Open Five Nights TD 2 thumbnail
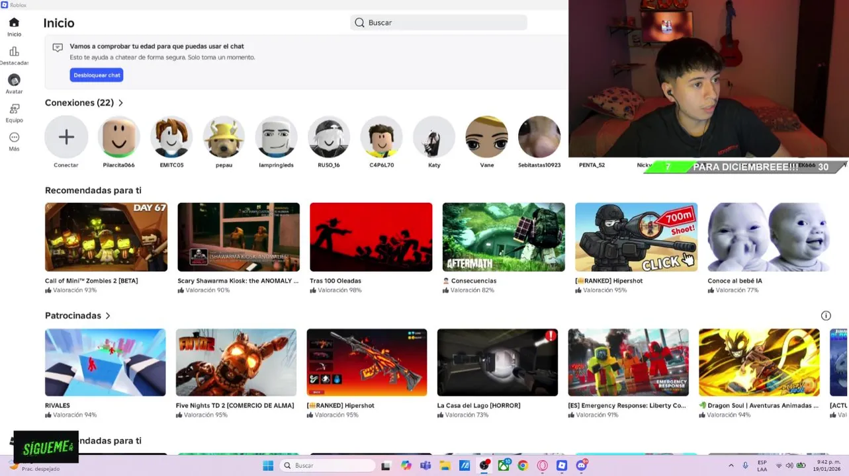This screenshot has width=849, height=476. click(x=236, y=362)
